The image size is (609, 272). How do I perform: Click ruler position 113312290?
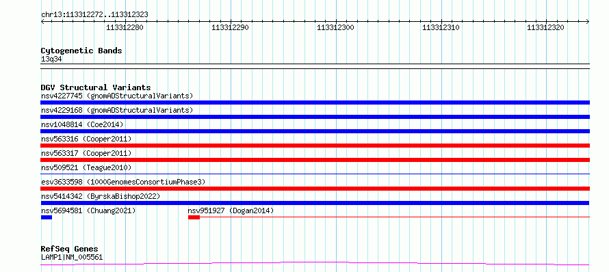point(231,27)
